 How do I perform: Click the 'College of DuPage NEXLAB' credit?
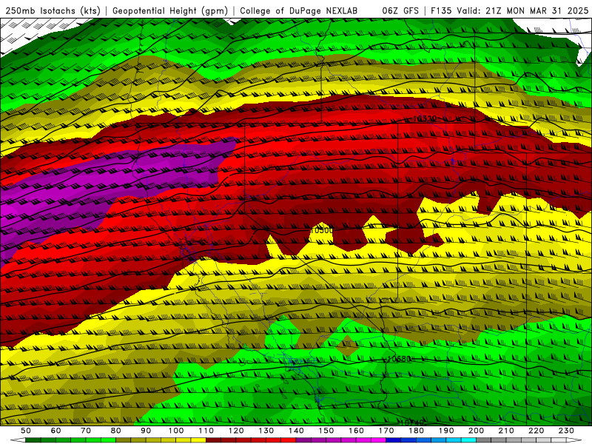299,10
